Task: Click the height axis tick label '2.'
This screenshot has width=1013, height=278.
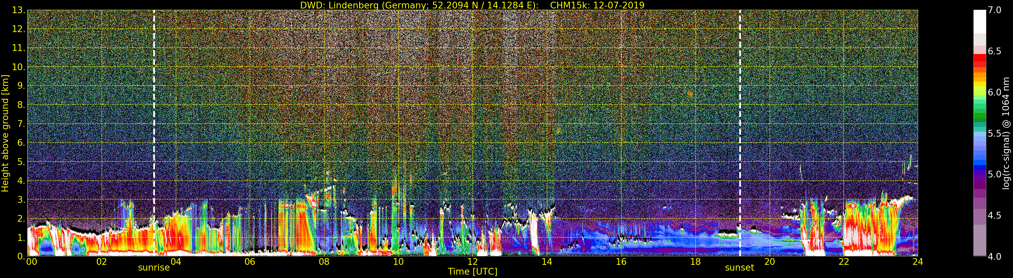Action: 21,218
